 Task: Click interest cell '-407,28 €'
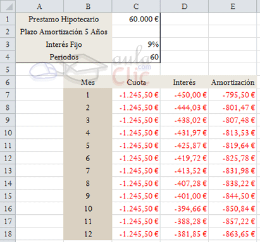coord(184,183)
